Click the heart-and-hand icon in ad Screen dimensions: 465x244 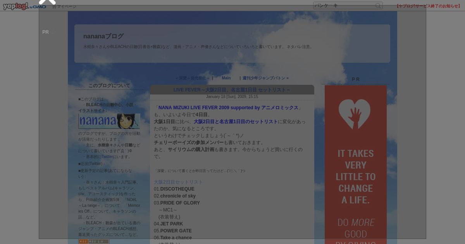click(355, 114)
